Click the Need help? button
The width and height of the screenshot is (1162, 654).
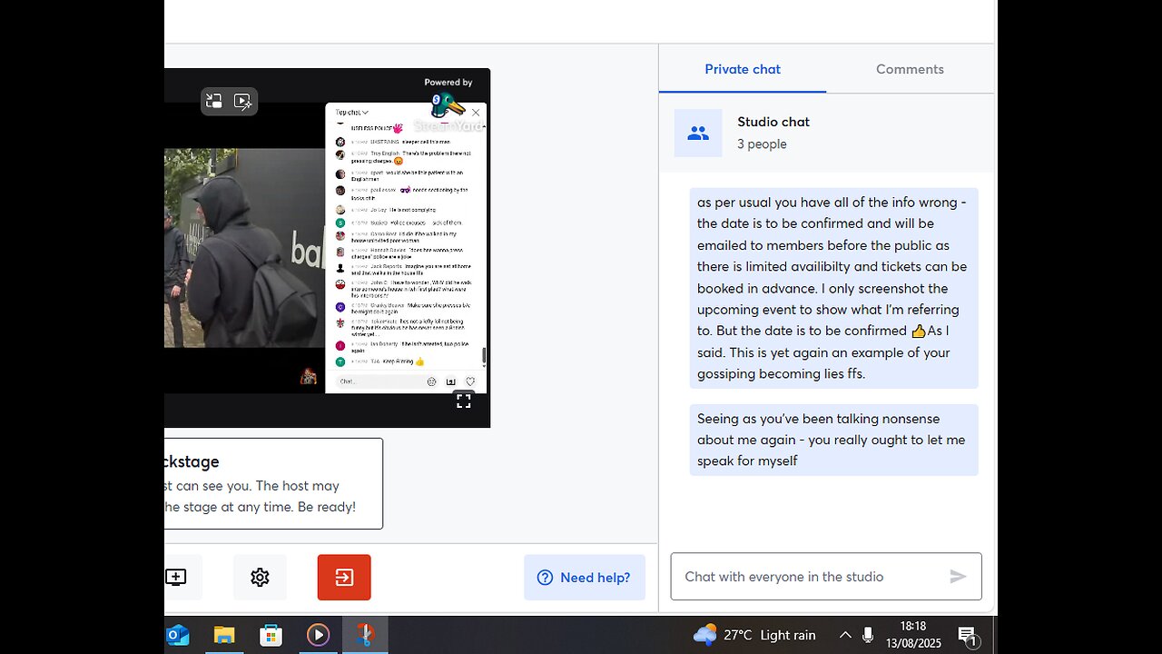585,577
